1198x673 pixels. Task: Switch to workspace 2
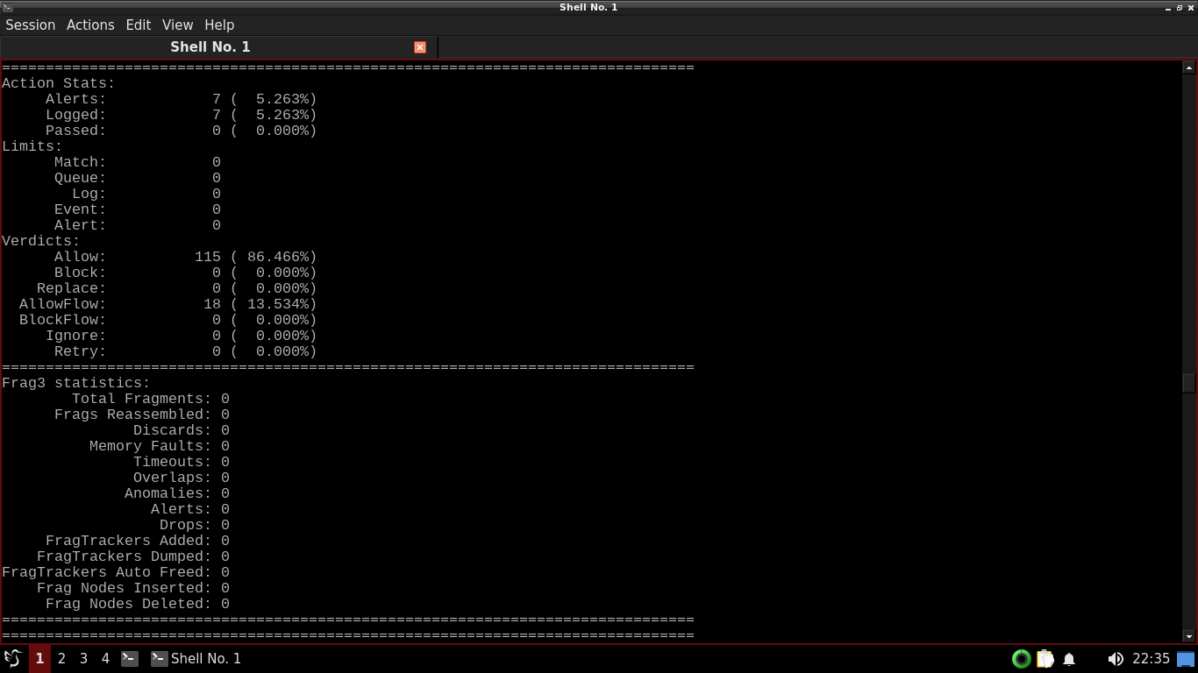click(61, 658)
